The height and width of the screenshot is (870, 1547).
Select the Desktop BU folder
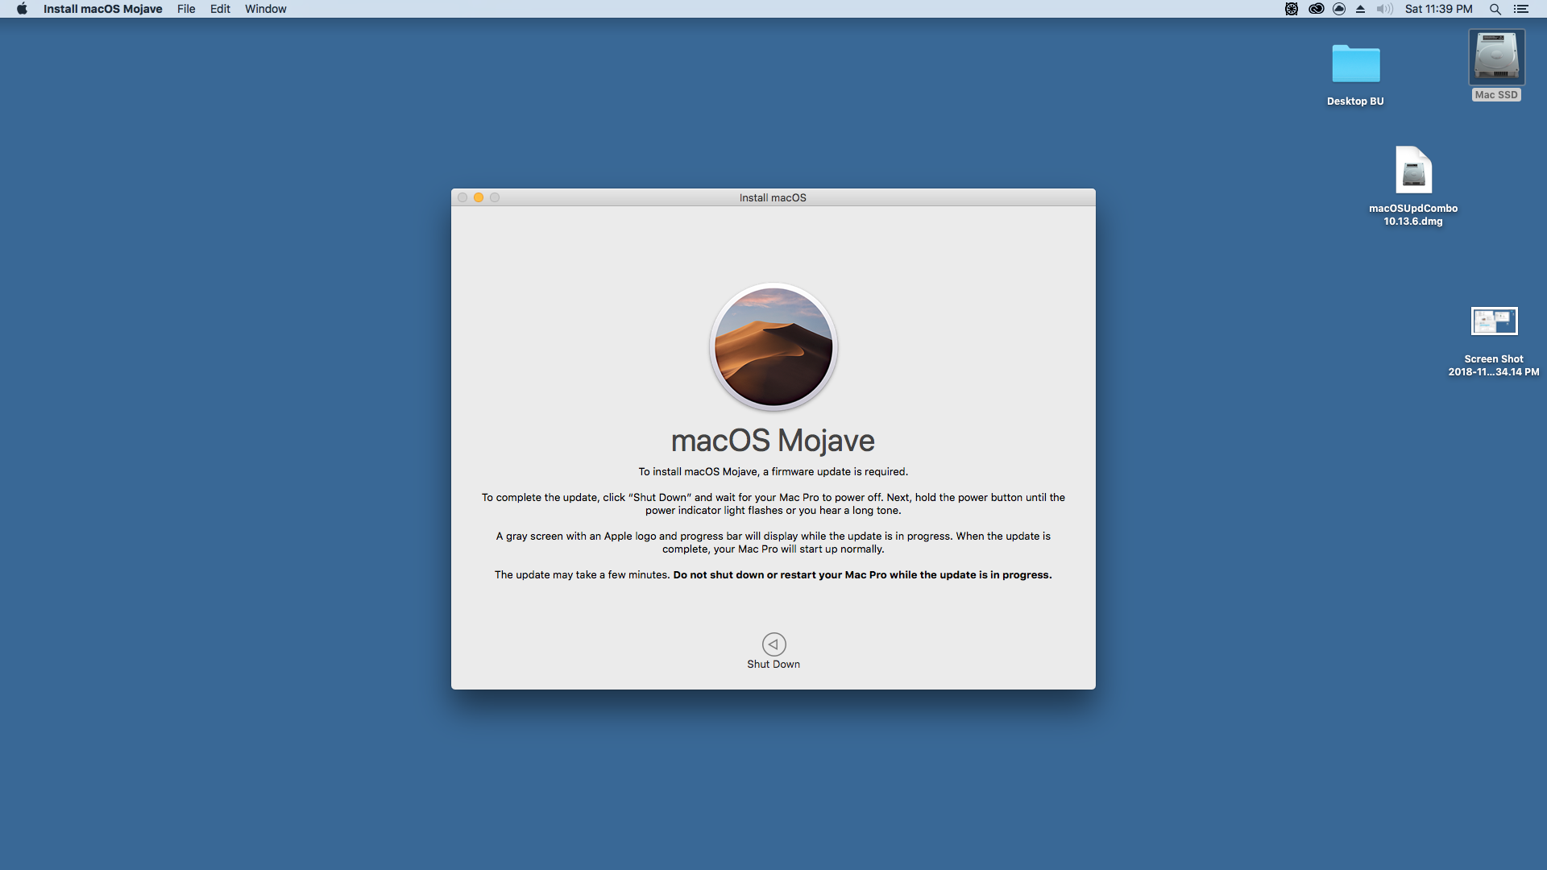(x=1355, y=64)
